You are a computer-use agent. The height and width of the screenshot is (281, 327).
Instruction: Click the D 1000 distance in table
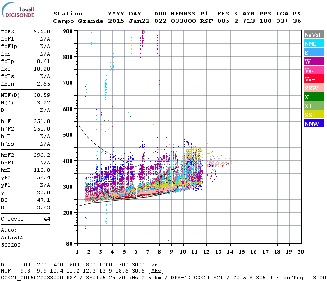106,265
